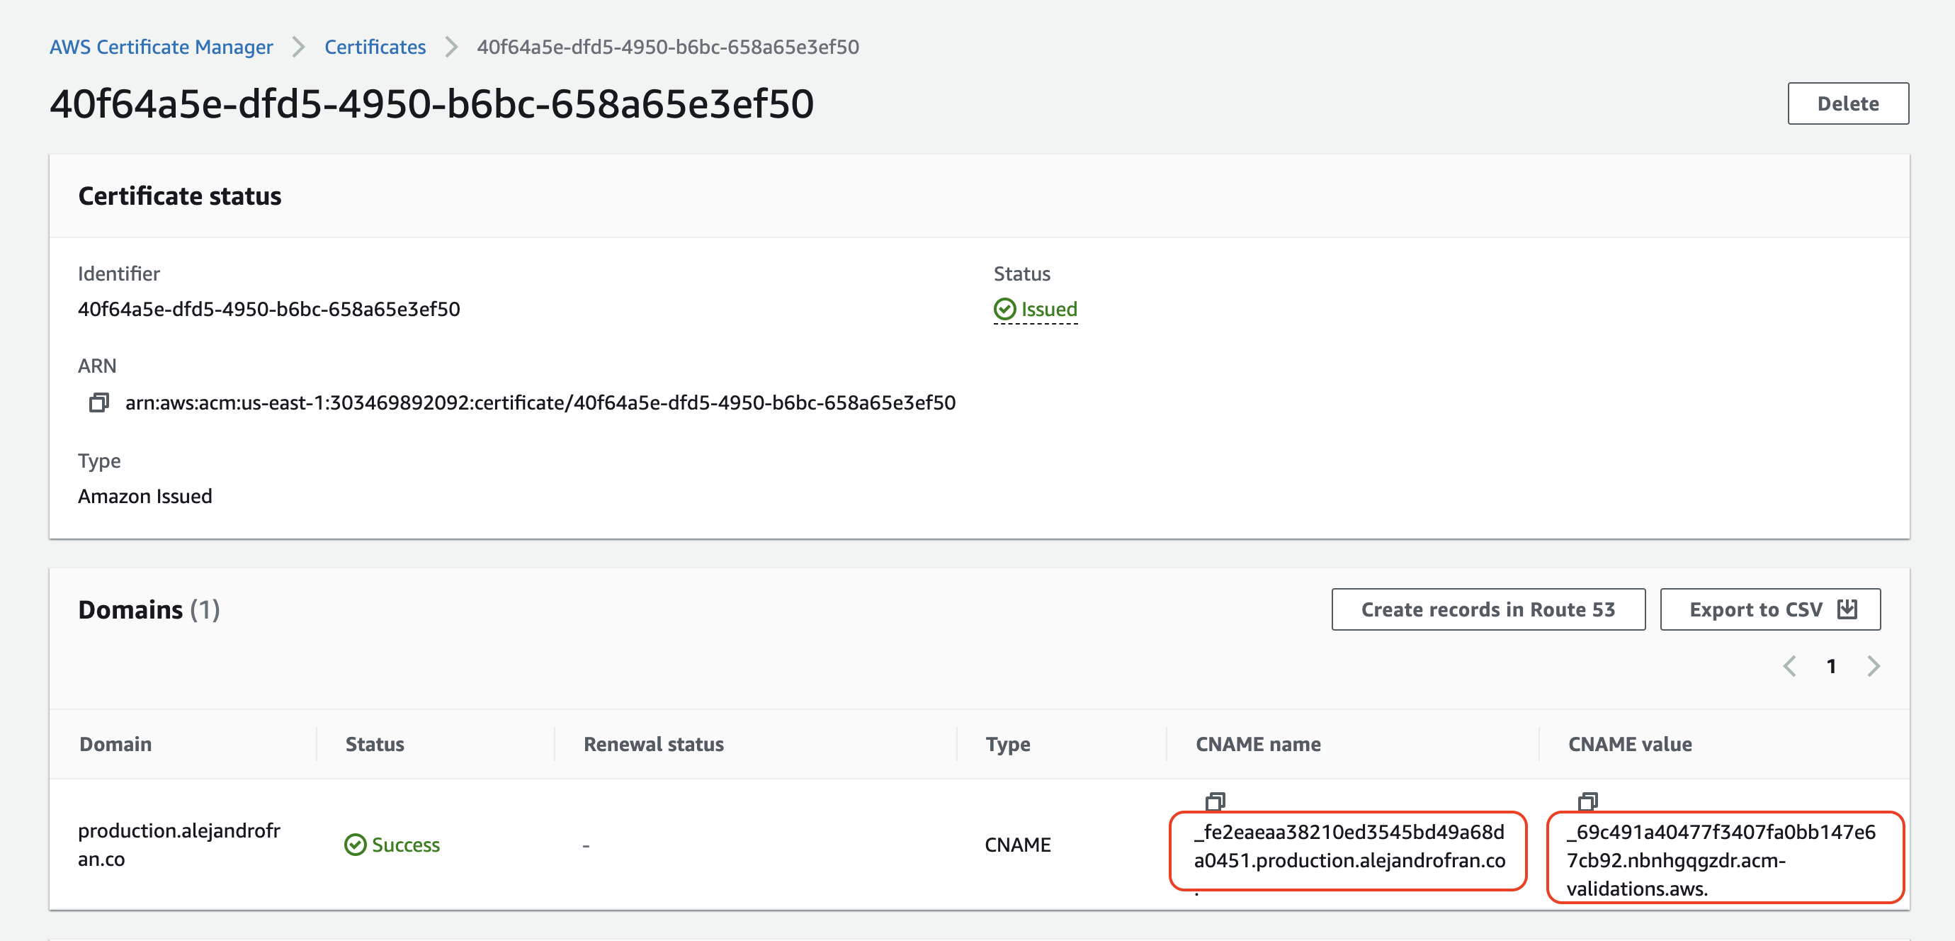Viewport: 1955px width, 941px height.
Task: Create records in Route 53
Action: [1487, 609]
